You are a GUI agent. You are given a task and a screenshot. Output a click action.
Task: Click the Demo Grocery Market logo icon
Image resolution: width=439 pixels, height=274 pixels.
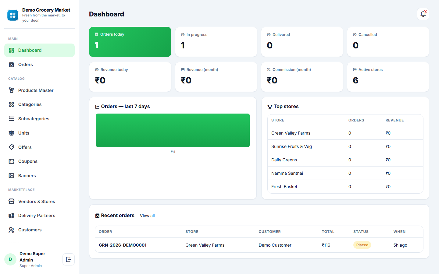tap(13, 15)
